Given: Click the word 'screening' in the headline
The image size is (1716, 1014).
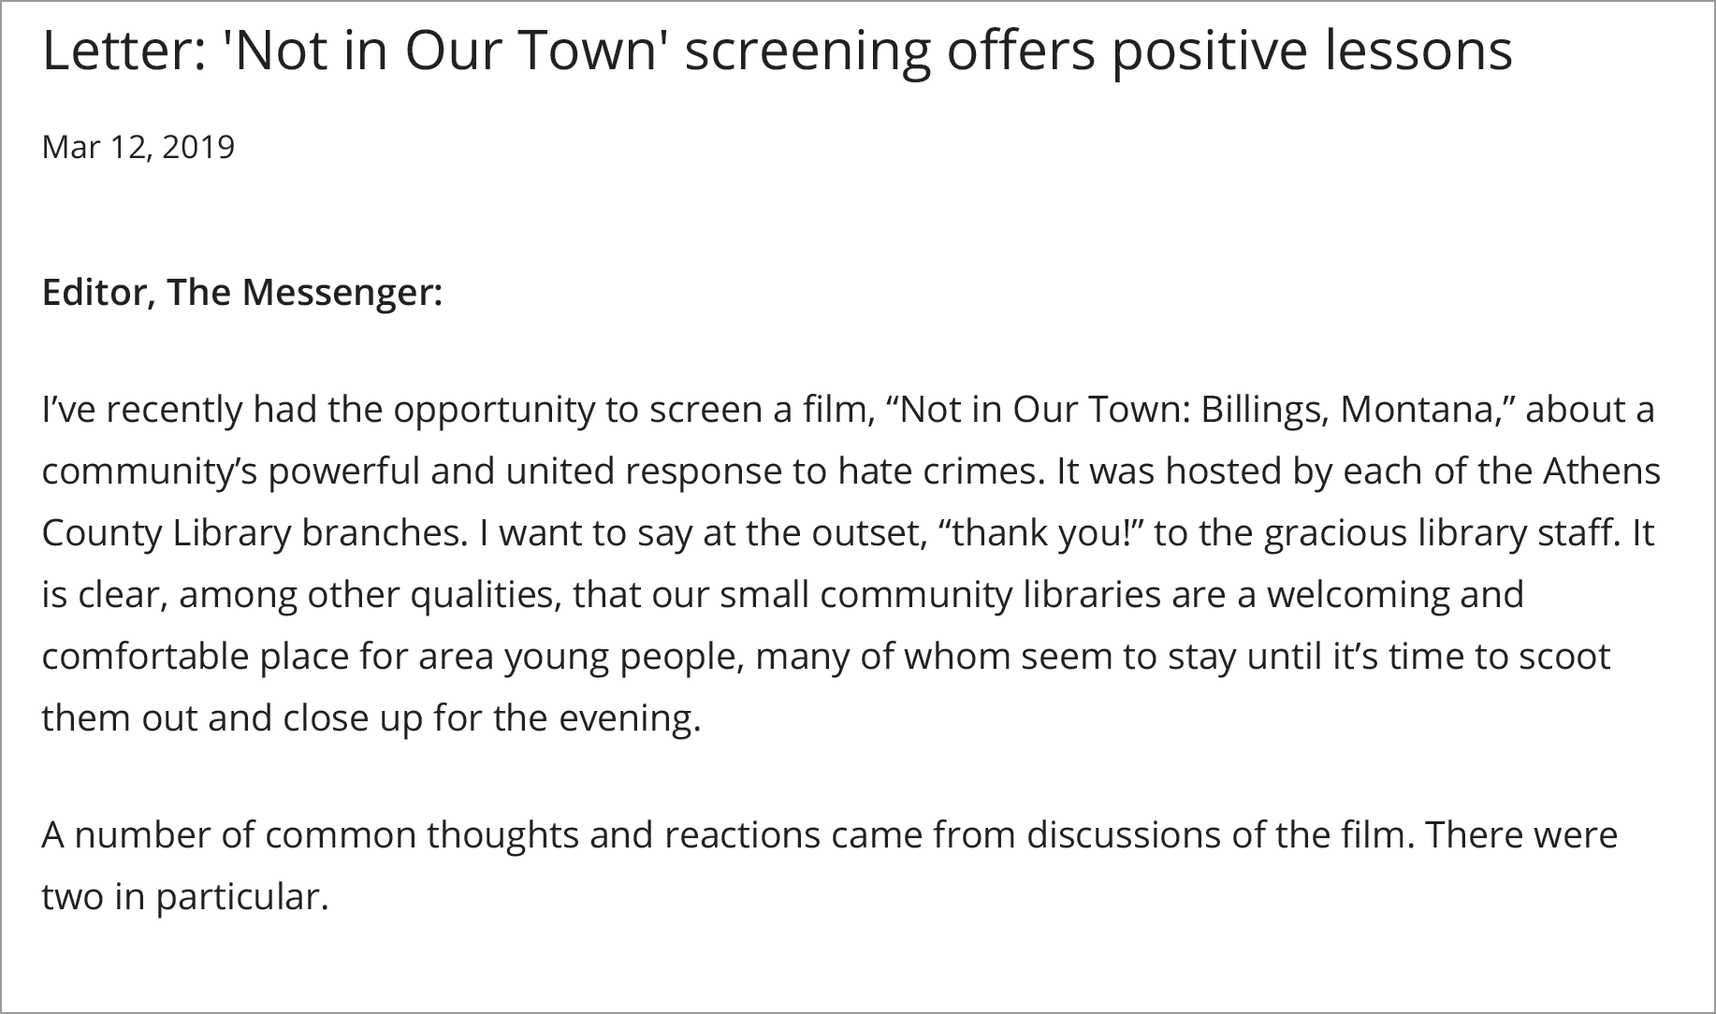Looking at the screenshot, I should tap(807, 51).
